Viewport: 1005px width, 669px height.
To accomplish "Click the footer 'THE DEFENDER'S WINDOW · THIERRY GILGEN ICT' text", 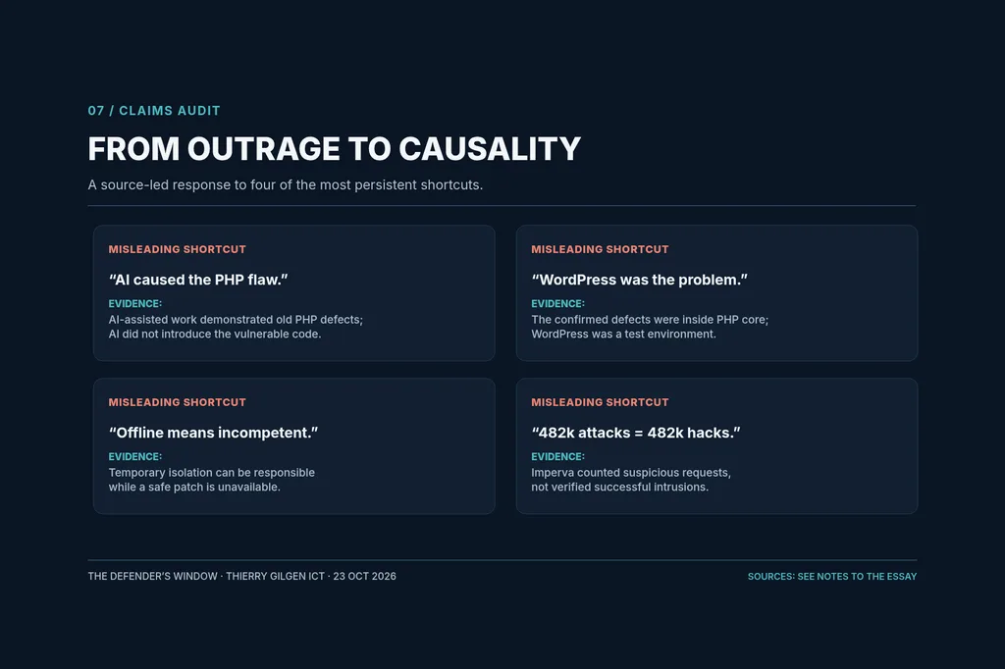I will [x=206, y=576].
